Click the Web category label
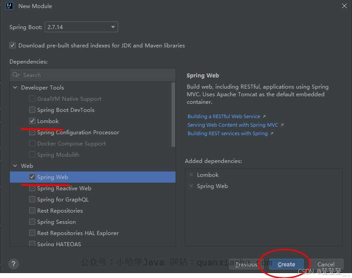The height and width of the screenshot is (278, 352). coord(27,166)
